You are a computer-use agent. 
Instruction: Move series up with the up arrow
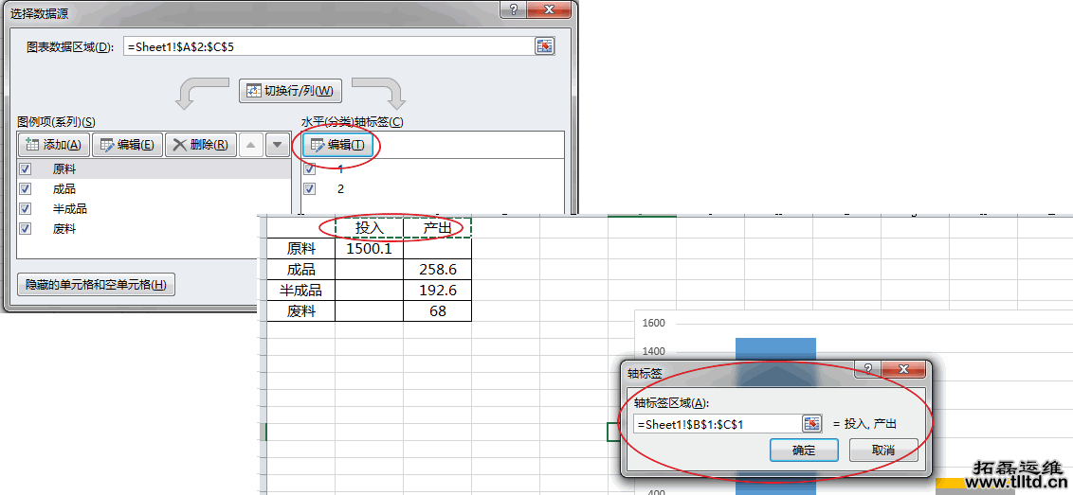(250, 145)
